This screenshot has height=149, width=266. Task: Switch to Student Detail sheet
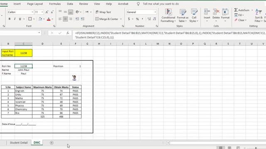click(19, 142)
